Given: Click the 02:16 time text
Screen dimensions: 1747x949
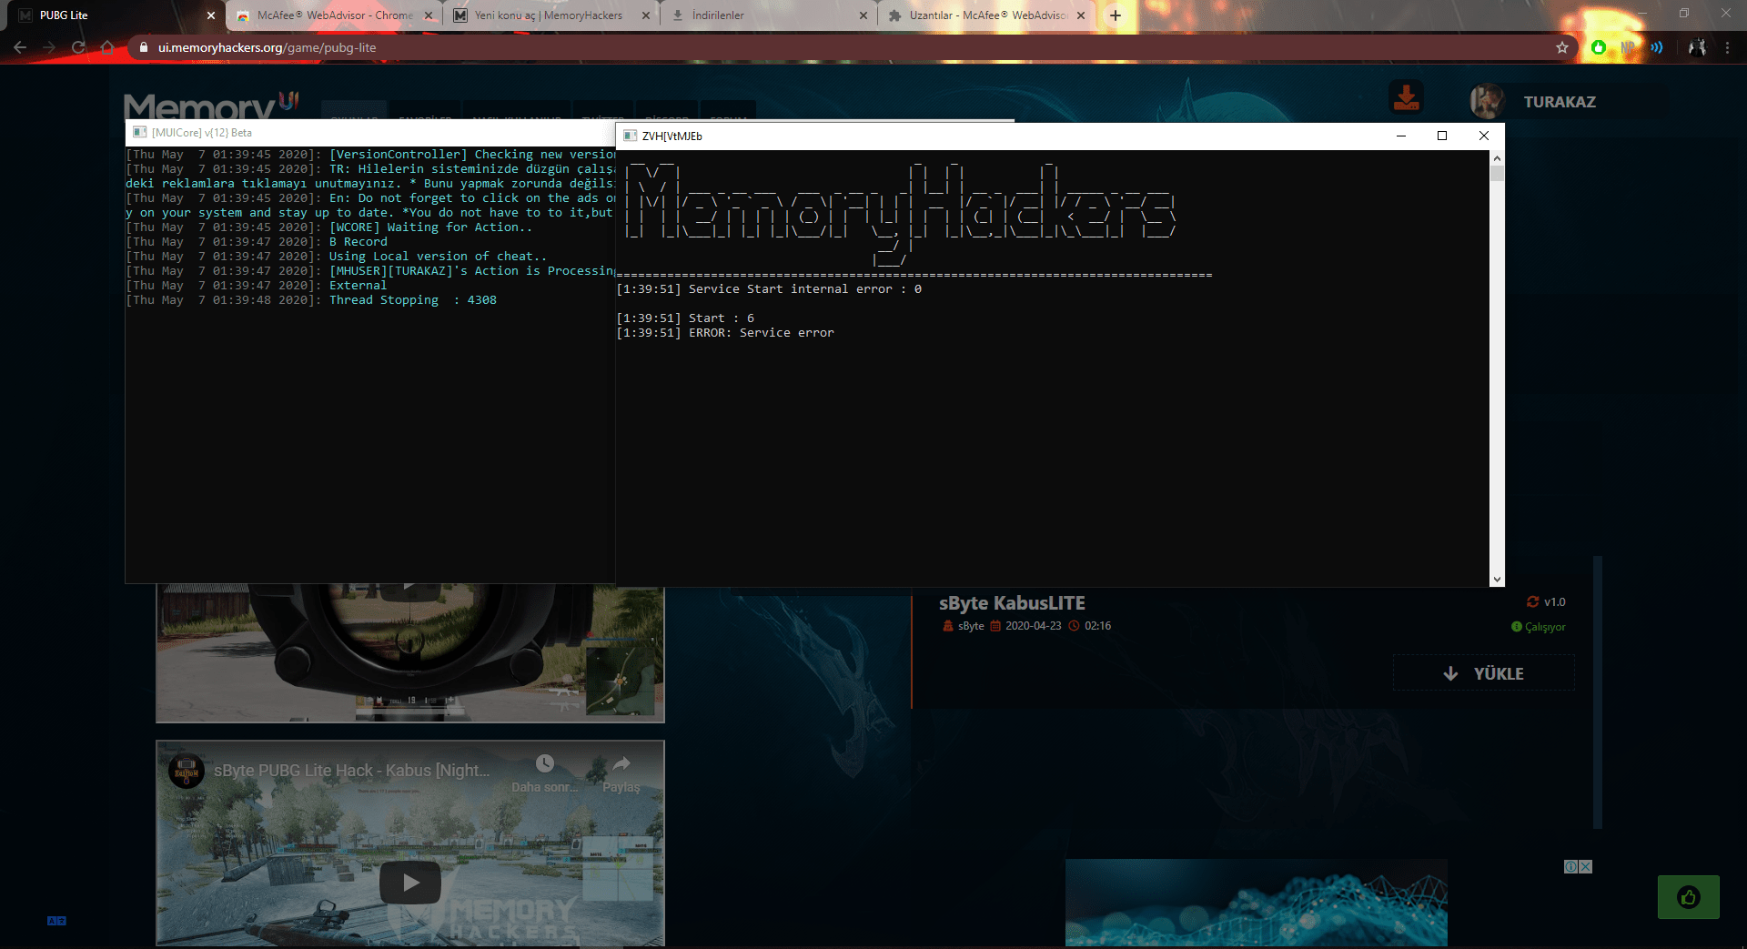Looking at the screenshot, I should [1097, 626].
